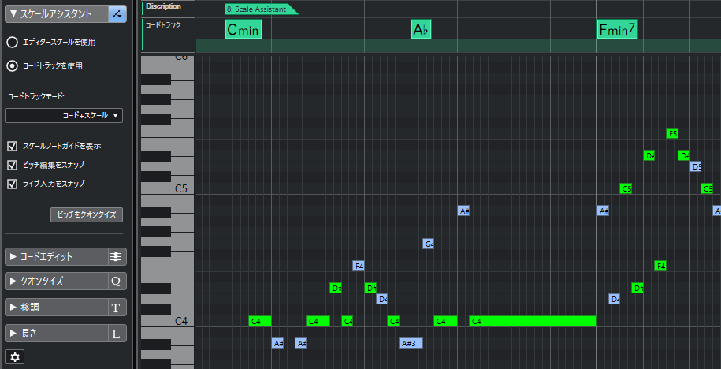721x369 pixels.
Task: Collapse the スケールアシスタント section
Action: coord(57,14)
